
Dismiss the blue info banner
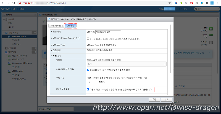click(209, 52)
